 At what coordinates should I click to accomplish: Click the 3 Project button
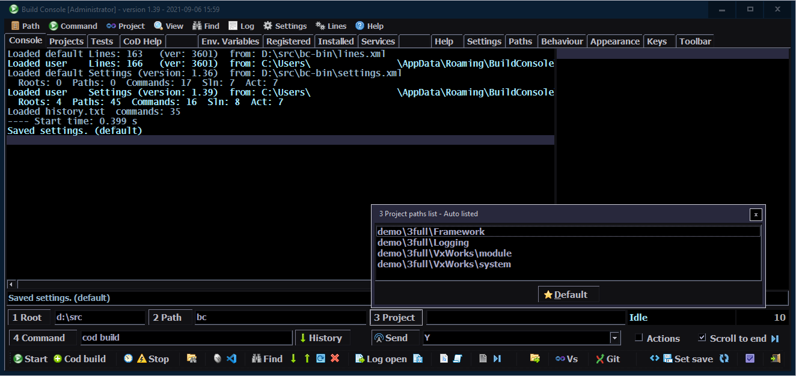pos(396,318)
